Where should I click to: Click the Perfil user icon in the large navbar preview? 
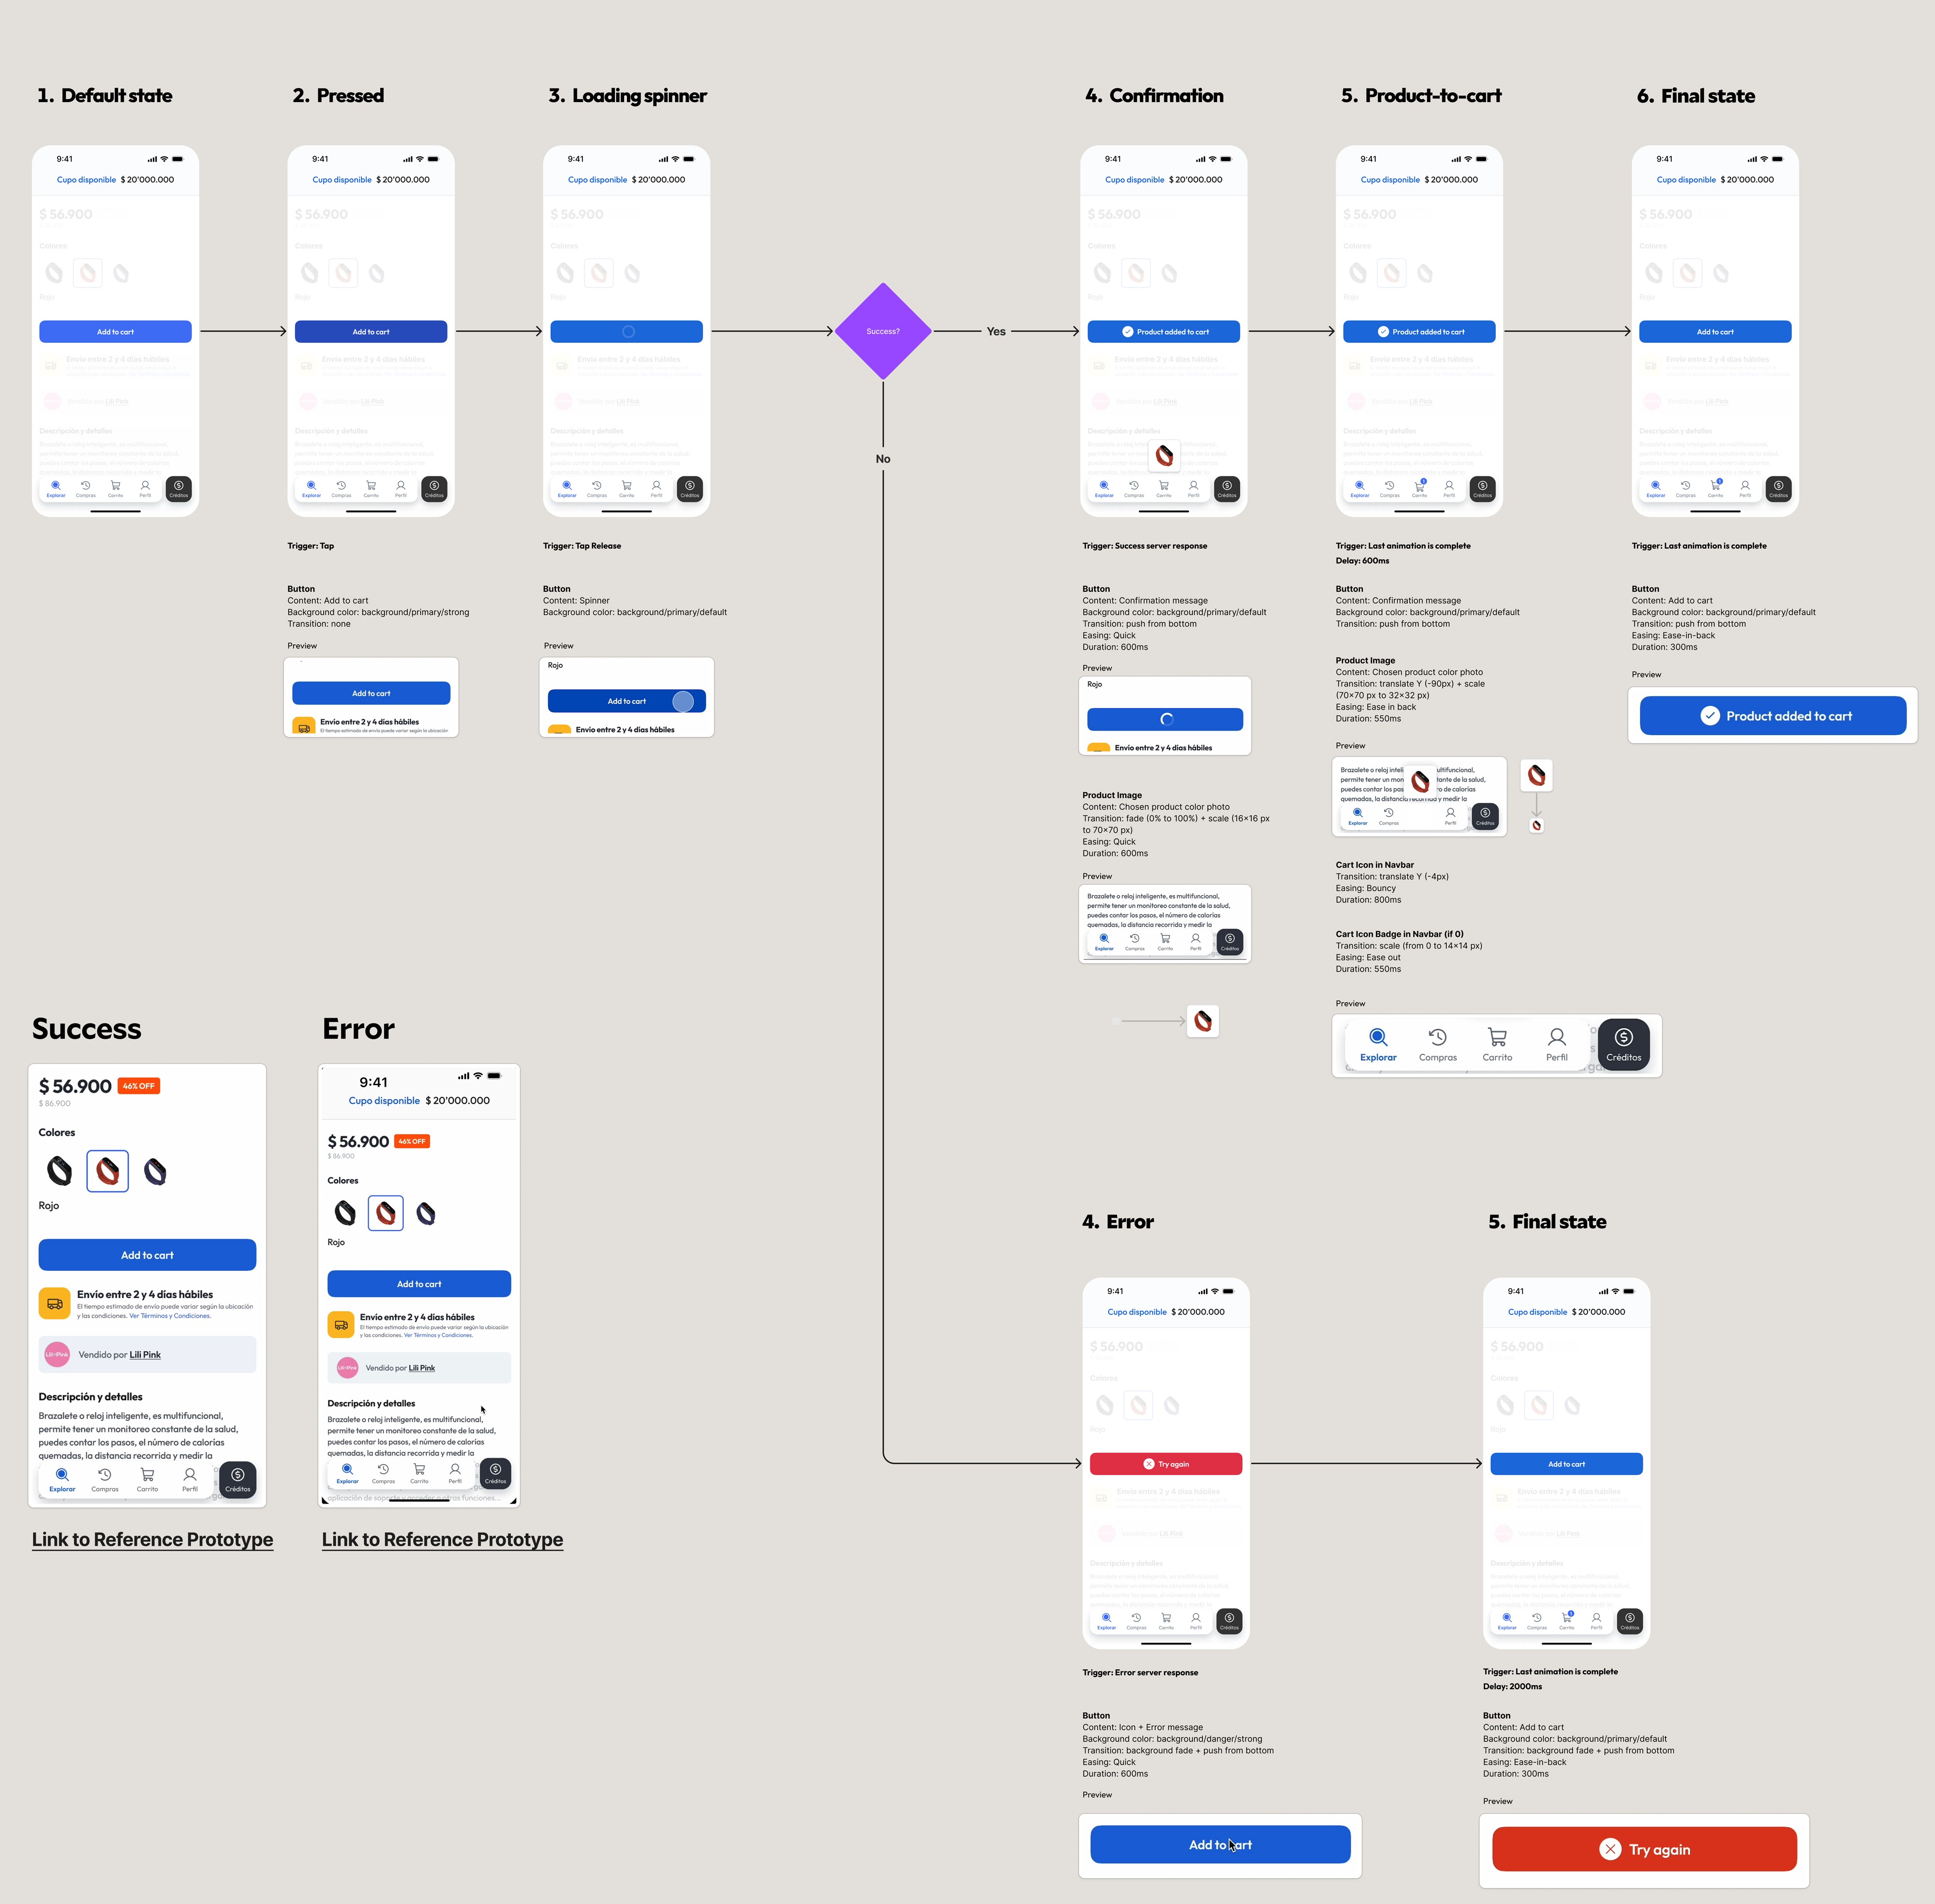pos(1556,1037)
